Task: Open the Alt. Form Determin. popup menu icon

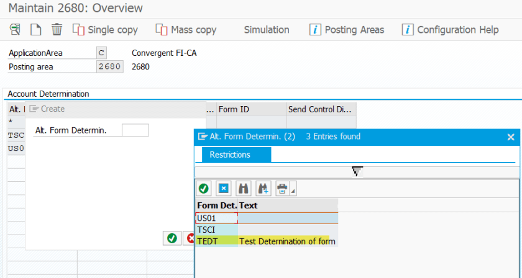Action: (202, 137)
